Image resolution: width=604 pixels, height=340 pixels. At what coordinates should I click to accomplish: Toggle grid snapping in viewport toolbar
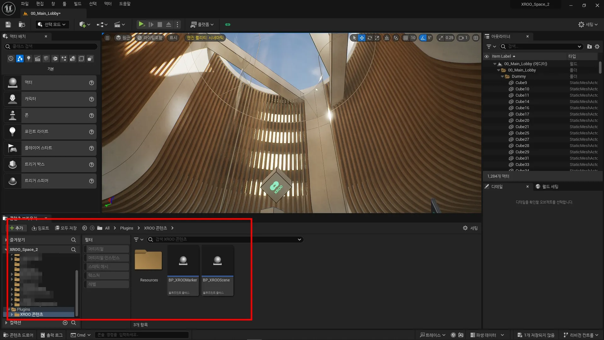(405, 38)
